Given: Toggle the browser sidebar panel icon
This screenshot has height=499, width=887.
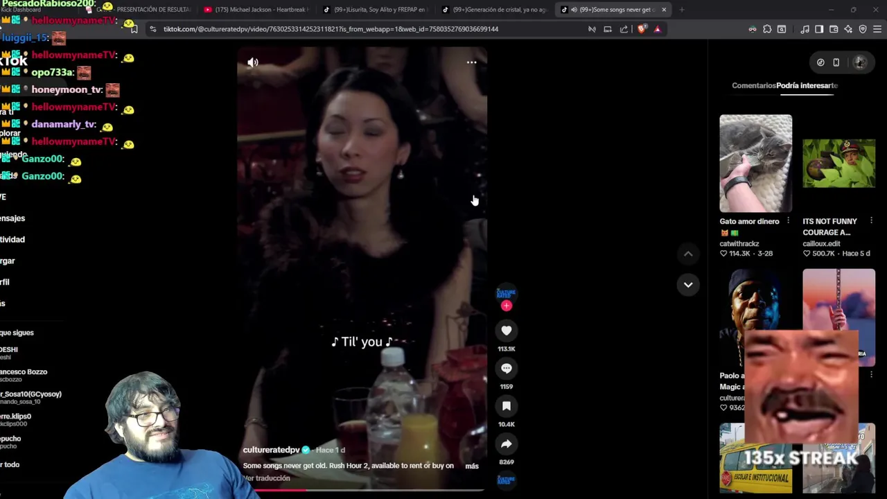Looking at the screenshot, I should coord(819,29).
